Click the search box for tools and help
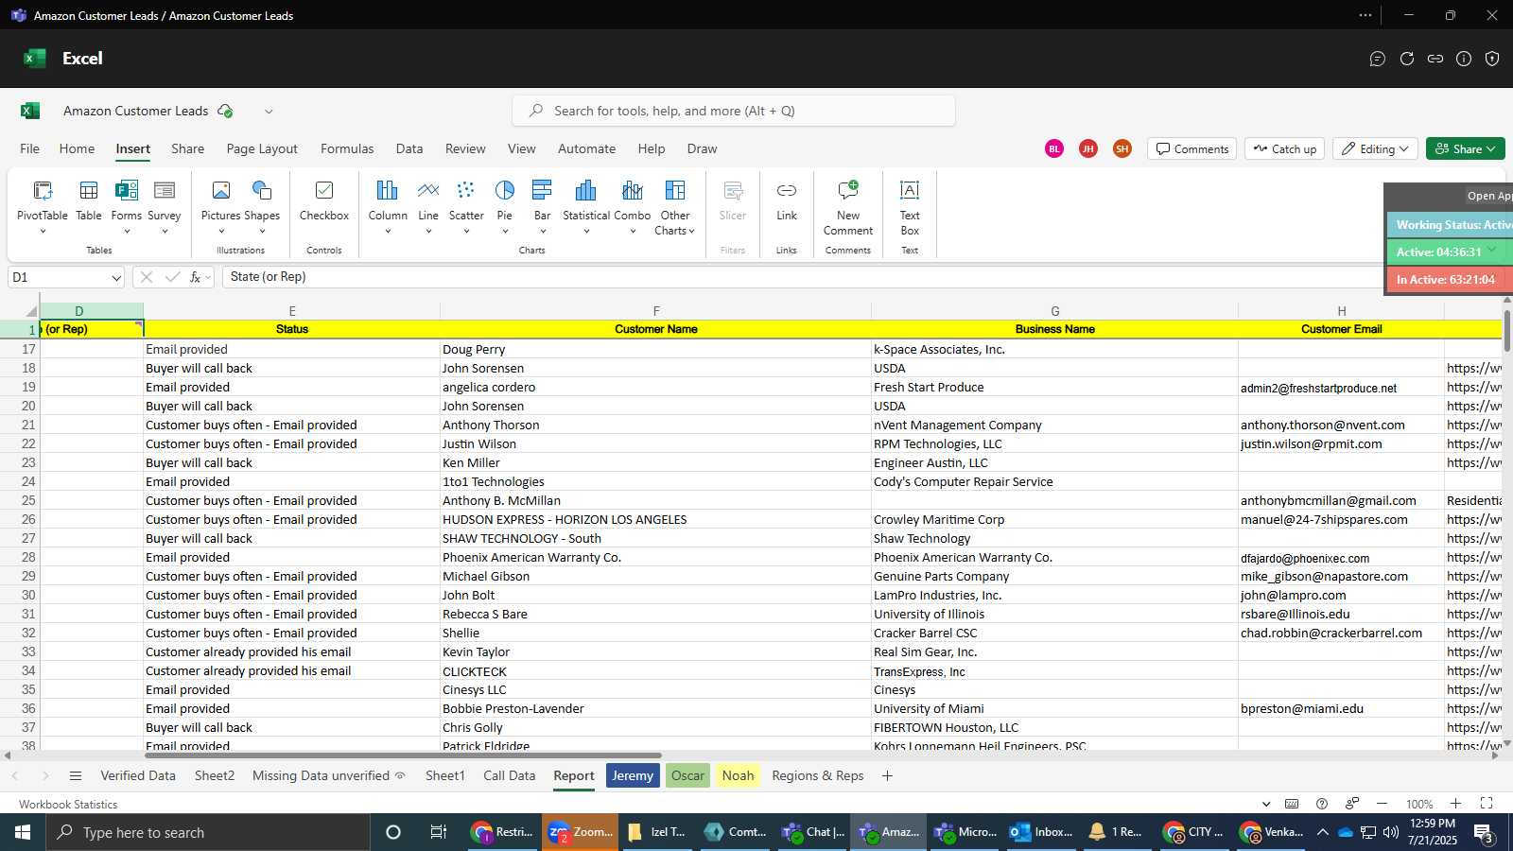Viewport: 1513px width, 851px height. [x=734, y=111]
